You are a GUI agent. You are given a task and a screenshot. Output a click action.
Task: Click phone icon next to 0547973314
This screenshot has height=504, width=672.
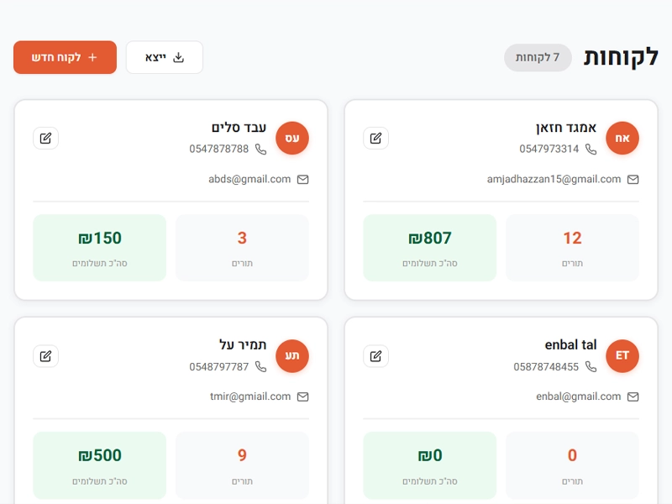(591, 150)
